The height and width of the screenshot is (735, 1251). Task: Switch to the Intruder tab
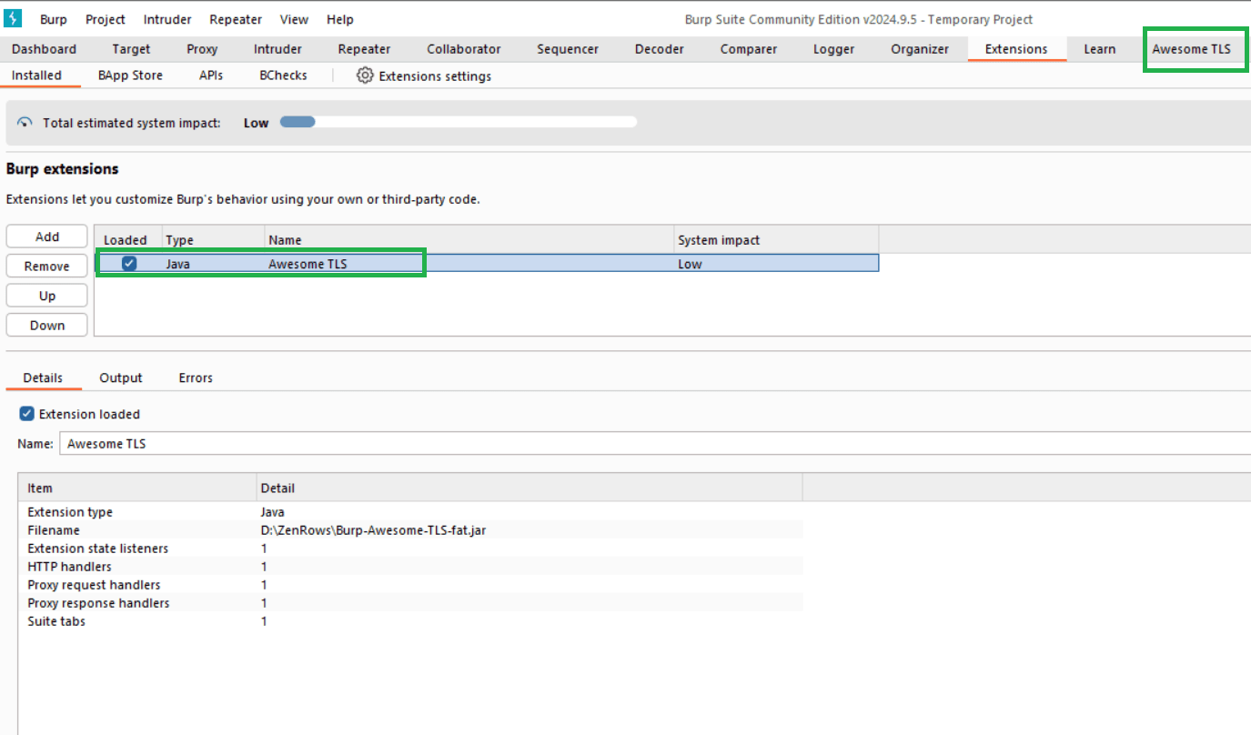277,49
